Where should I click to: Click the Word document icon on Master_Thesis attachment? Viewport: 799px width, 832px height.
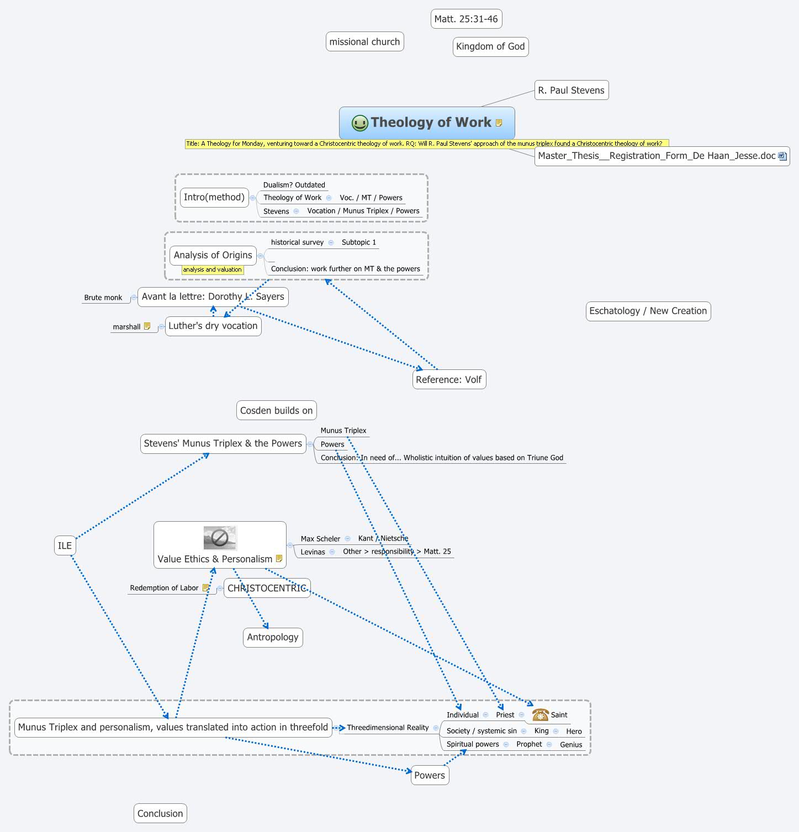pos(782,156)
